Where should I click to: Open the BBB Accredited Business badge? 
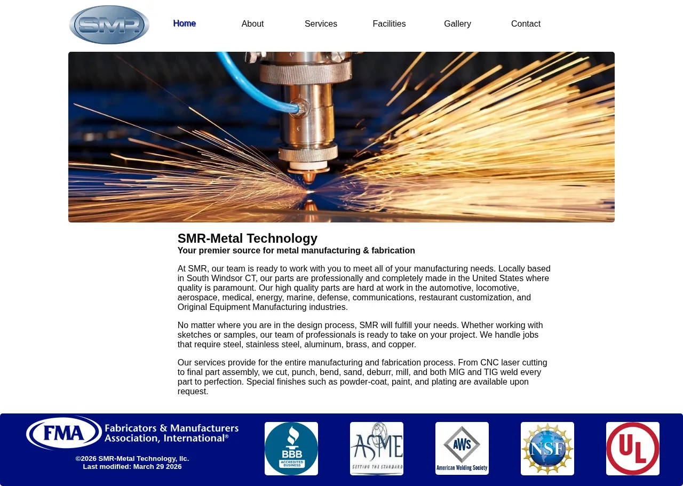(291, 449)
